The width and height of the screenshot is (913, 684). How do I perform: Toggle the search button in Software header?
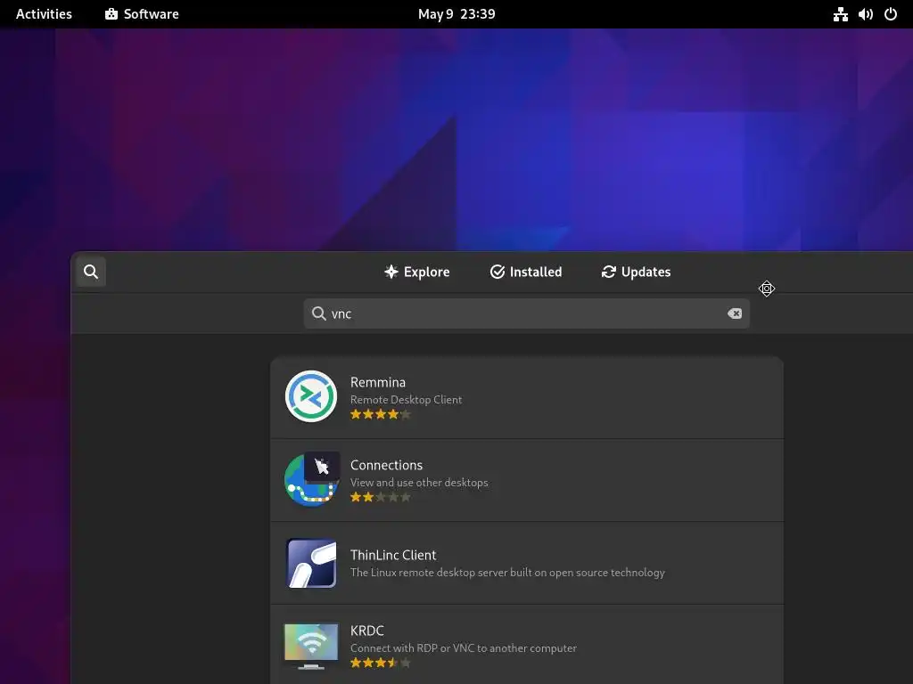91,272
